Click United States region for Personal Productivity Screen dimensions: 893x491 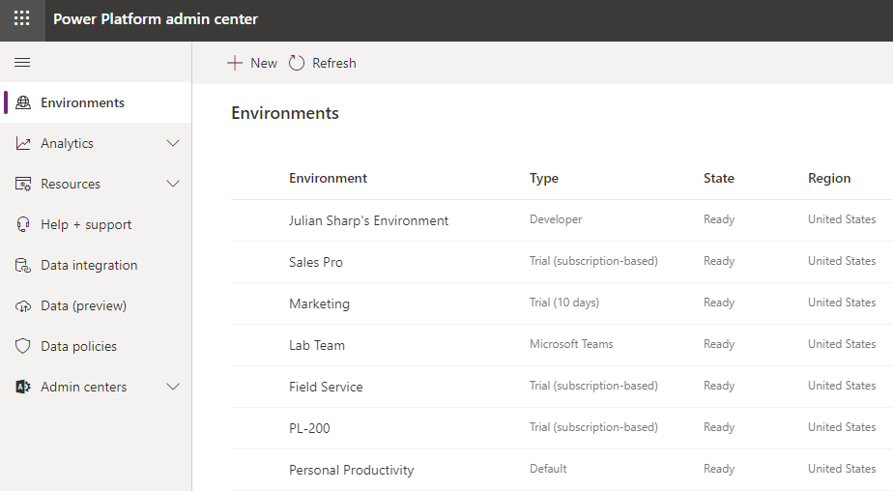842,469
